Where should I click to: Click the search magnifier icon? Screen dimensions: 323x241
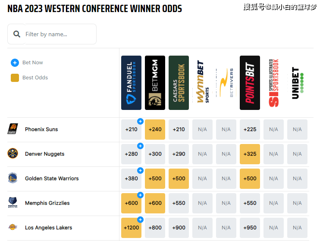click(17, 34)
